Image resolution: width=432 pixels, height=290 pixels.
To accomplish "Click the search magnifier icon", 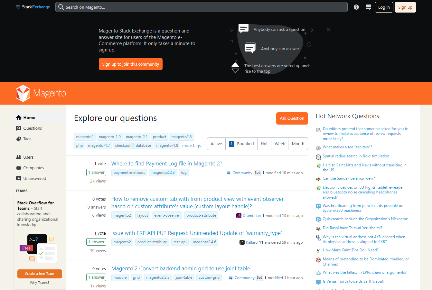I will tap(61, 7).
